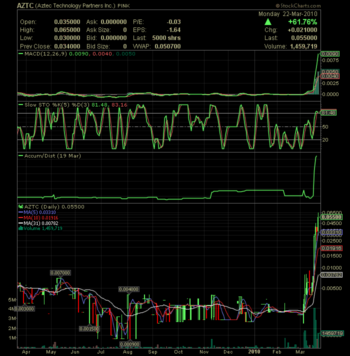Click the AZTC ticker symbol in the title
The height and width of the screenshot is (356, 350).
click(25, 5)
